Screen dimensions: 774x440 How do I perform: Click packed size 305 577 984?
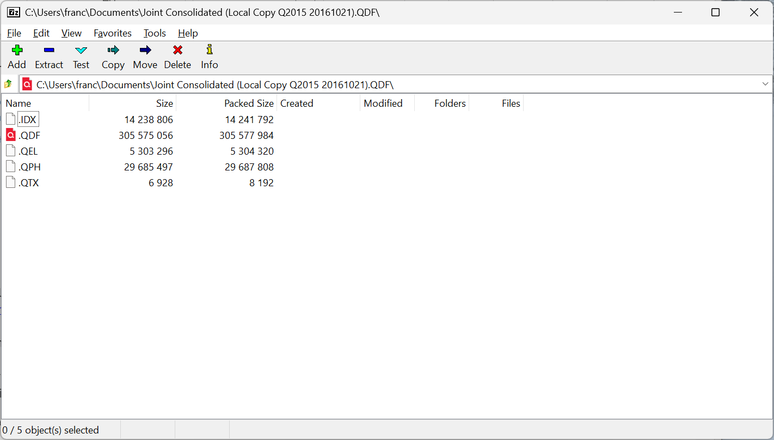click(247, 135)
